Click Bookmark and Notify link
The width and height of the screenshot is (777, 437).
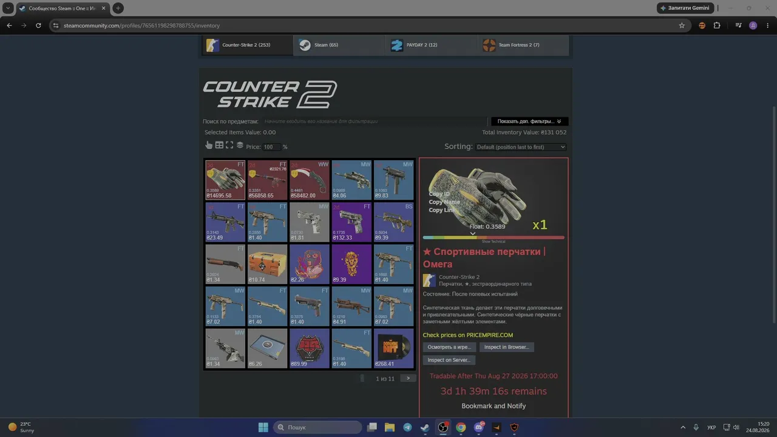(x=494, y=406)
